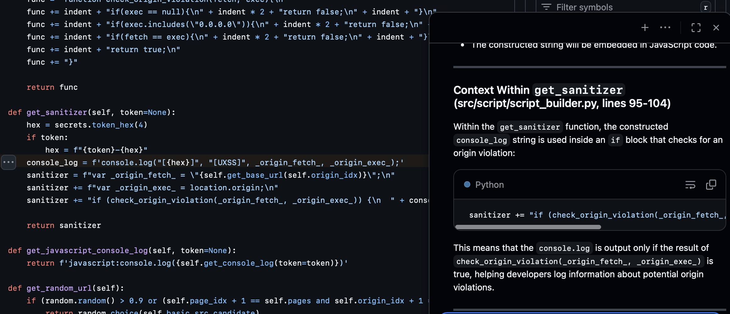The width and height of the screenshot is (730, 314).
Task: Expand the chat panel to fullscreen
Action: point(696,28)
